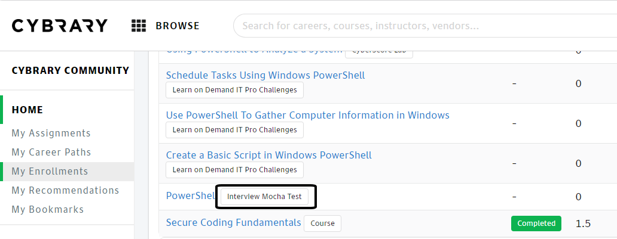The image size is (617, 239).
Task: Open My Career Paths
Action: pyautogui.click(x=51, y=152)
